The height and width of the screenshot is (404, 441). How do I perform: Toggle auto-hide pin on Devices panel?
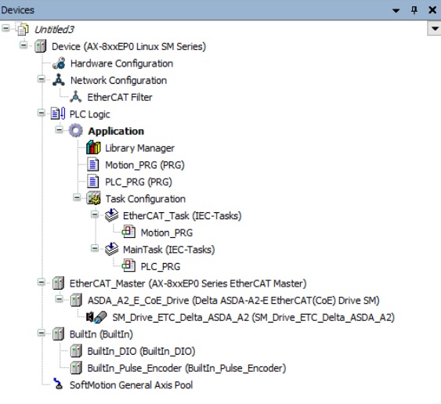tap(414, 10)
